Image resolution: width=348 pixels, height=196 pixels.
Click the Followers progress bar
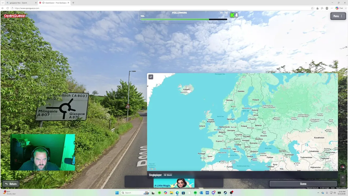tap(184, 19)
